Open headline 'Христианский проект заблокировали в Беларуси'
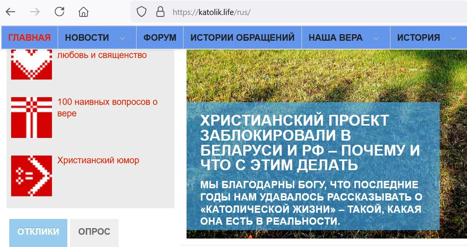This screenshot has width=467, height=247. pos(310,143)
